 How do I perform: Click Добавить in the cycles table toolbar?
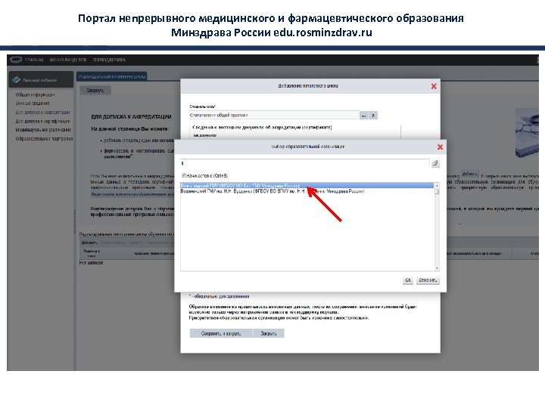[89, 243]
